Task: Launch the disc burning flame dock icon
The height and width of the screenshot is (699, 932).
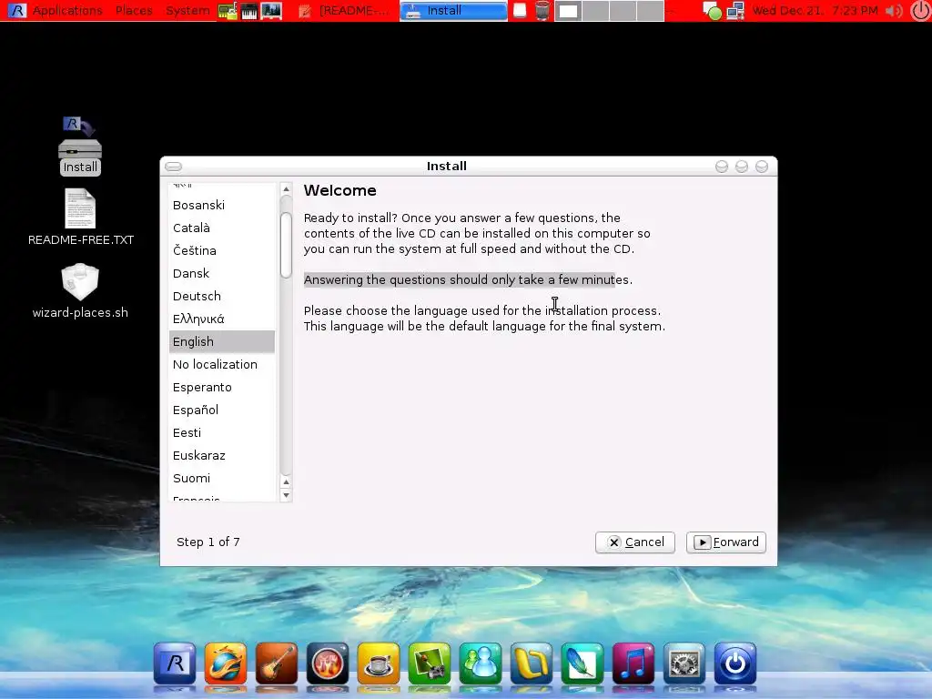Action: click(328, 664)
